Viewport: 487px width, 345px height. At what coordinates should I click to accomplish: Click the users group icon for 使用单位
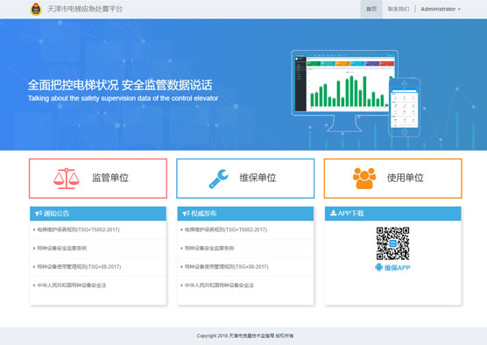click(364, 179)
